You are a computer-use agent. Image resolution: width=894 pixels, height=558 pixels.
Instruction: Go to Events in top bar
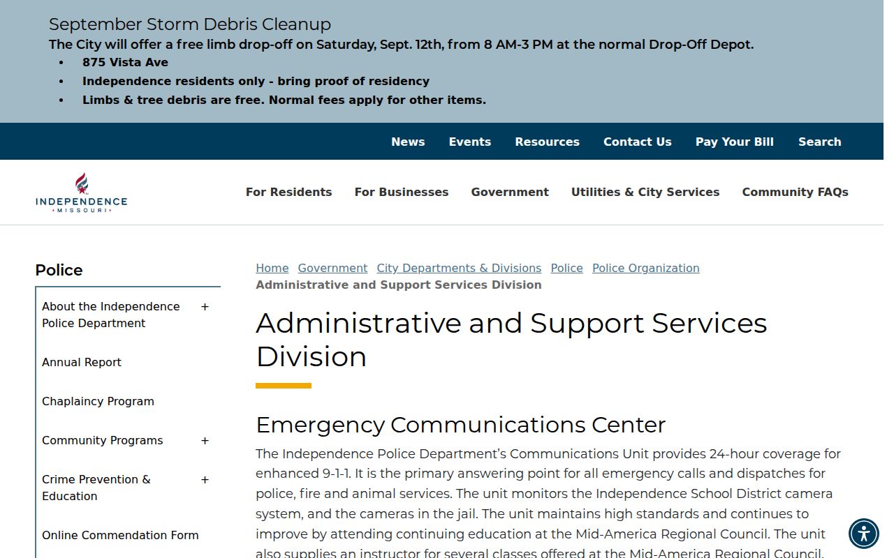click(470, 142)
